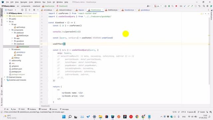Image resolution: width=213 pixels, height=120 pixels.
Task: Open the Git history clock icon
Action: click(x=196, y=6)
